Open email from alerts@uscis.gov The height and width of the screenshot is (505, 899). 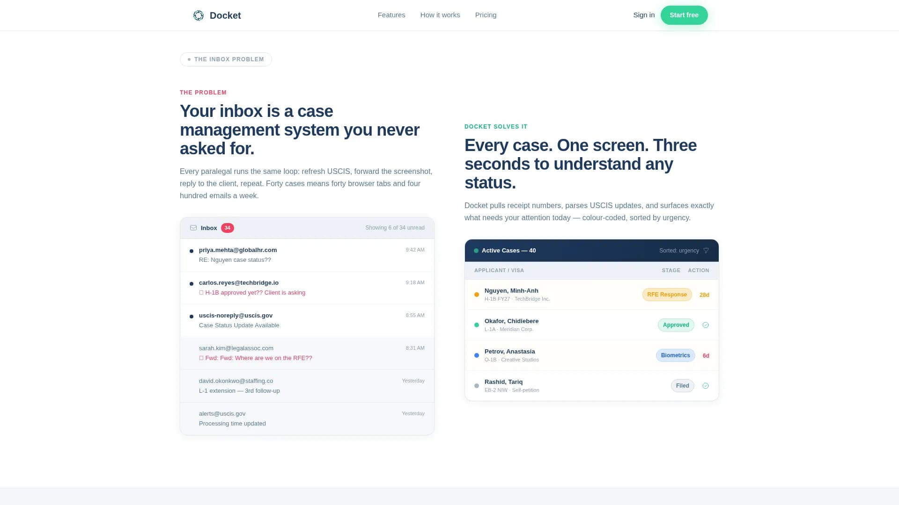307,419
